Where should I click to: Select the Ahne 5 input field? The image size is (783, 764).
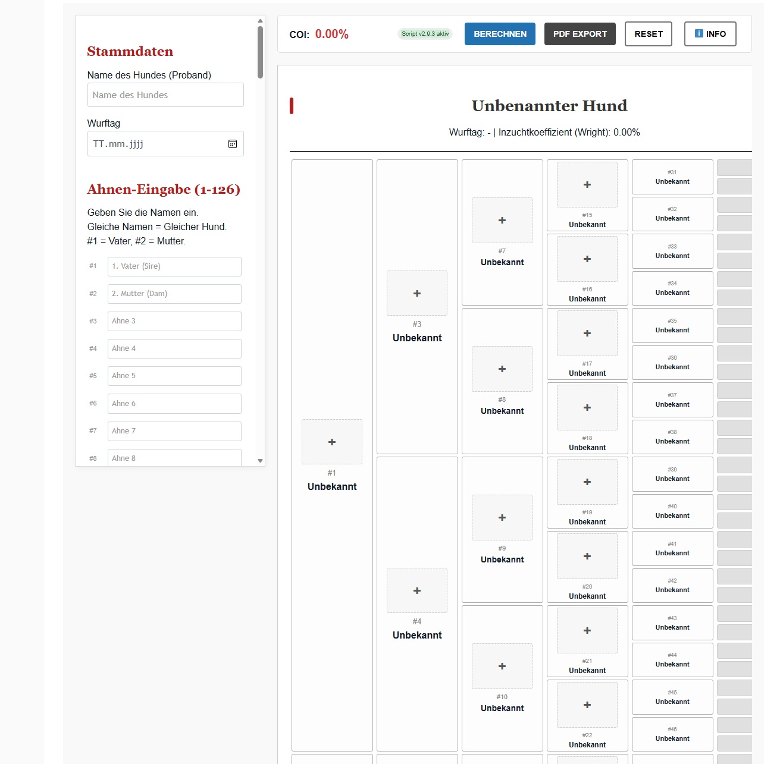174,376
